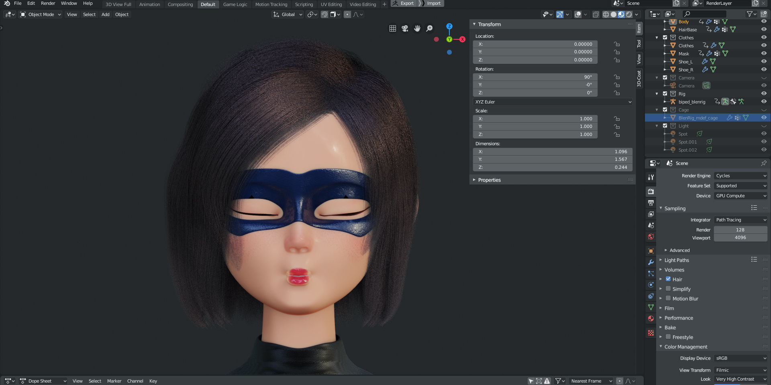Open Object properties orange square icon
The image size is (771, 385).
651,251
